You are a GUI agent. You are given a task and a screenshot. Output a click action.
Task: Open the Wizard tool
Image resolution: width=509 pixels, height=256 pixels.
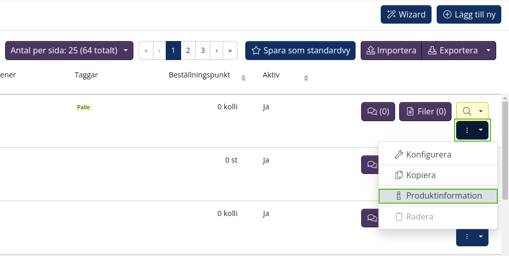[405, 14]
